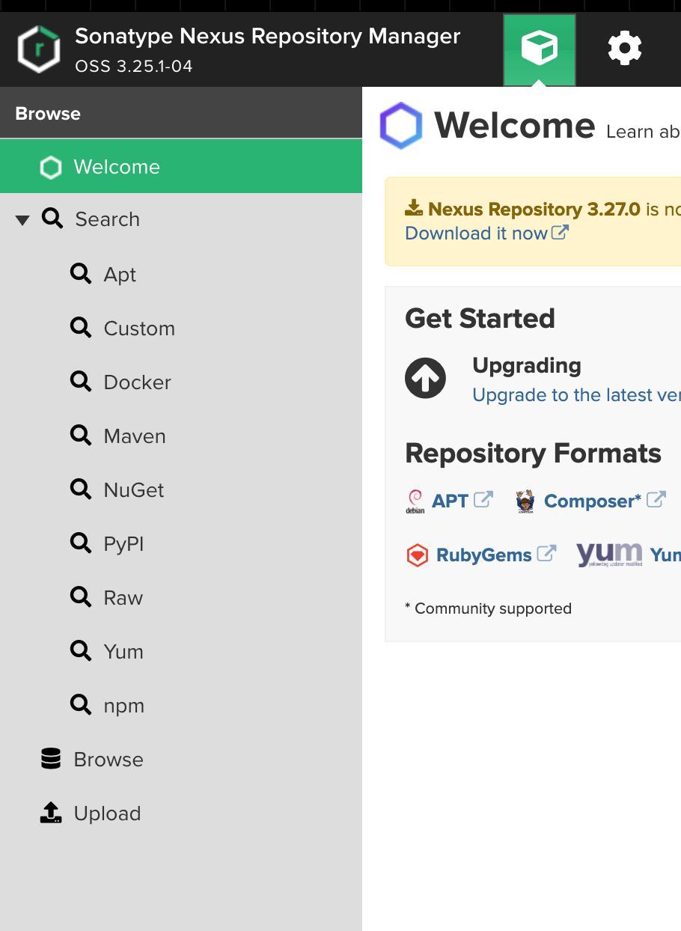681x931 pixels.
Task: Click magnifier icon beside NuGet
Action: [80, 489]
